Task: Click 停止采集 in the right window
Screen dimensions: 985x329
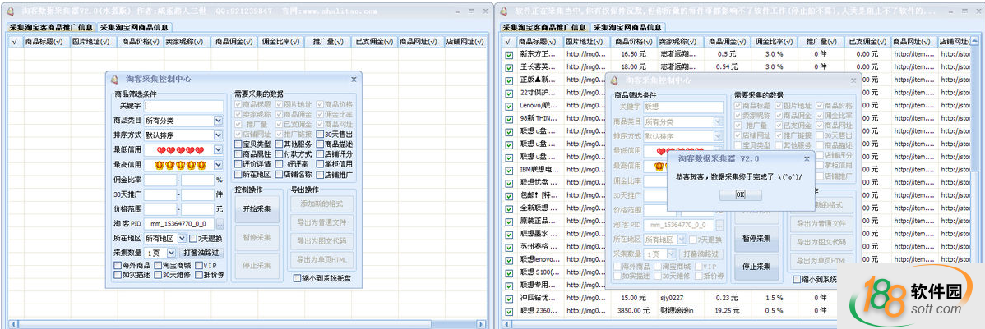Action: [x=756, y=267]
